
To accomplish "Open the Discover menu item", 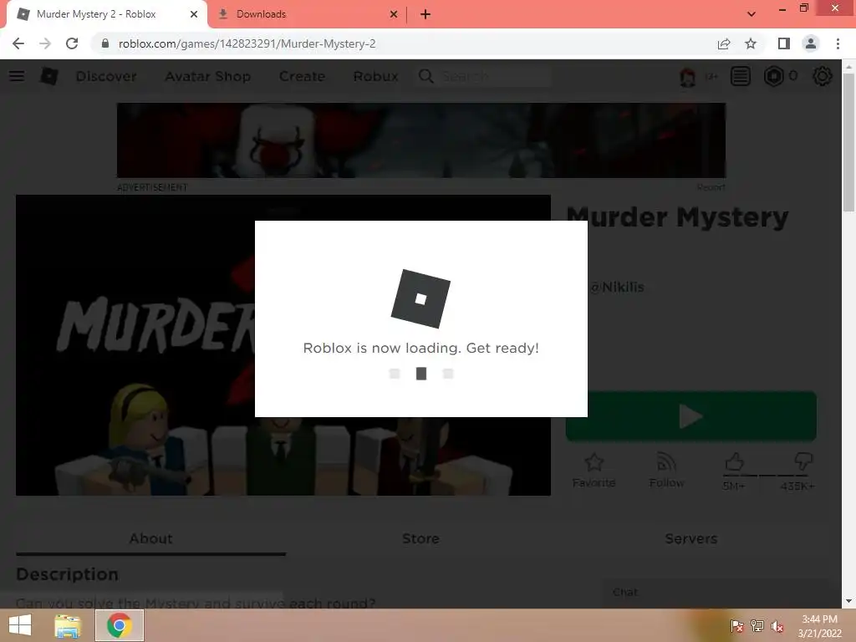I will [106, 76].
